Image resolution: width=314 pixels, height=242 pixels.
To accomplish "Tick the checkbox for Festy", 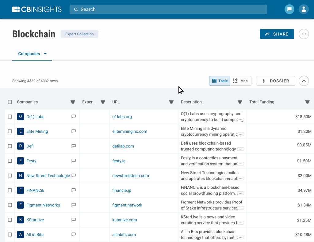I will (x=10, y=161).
